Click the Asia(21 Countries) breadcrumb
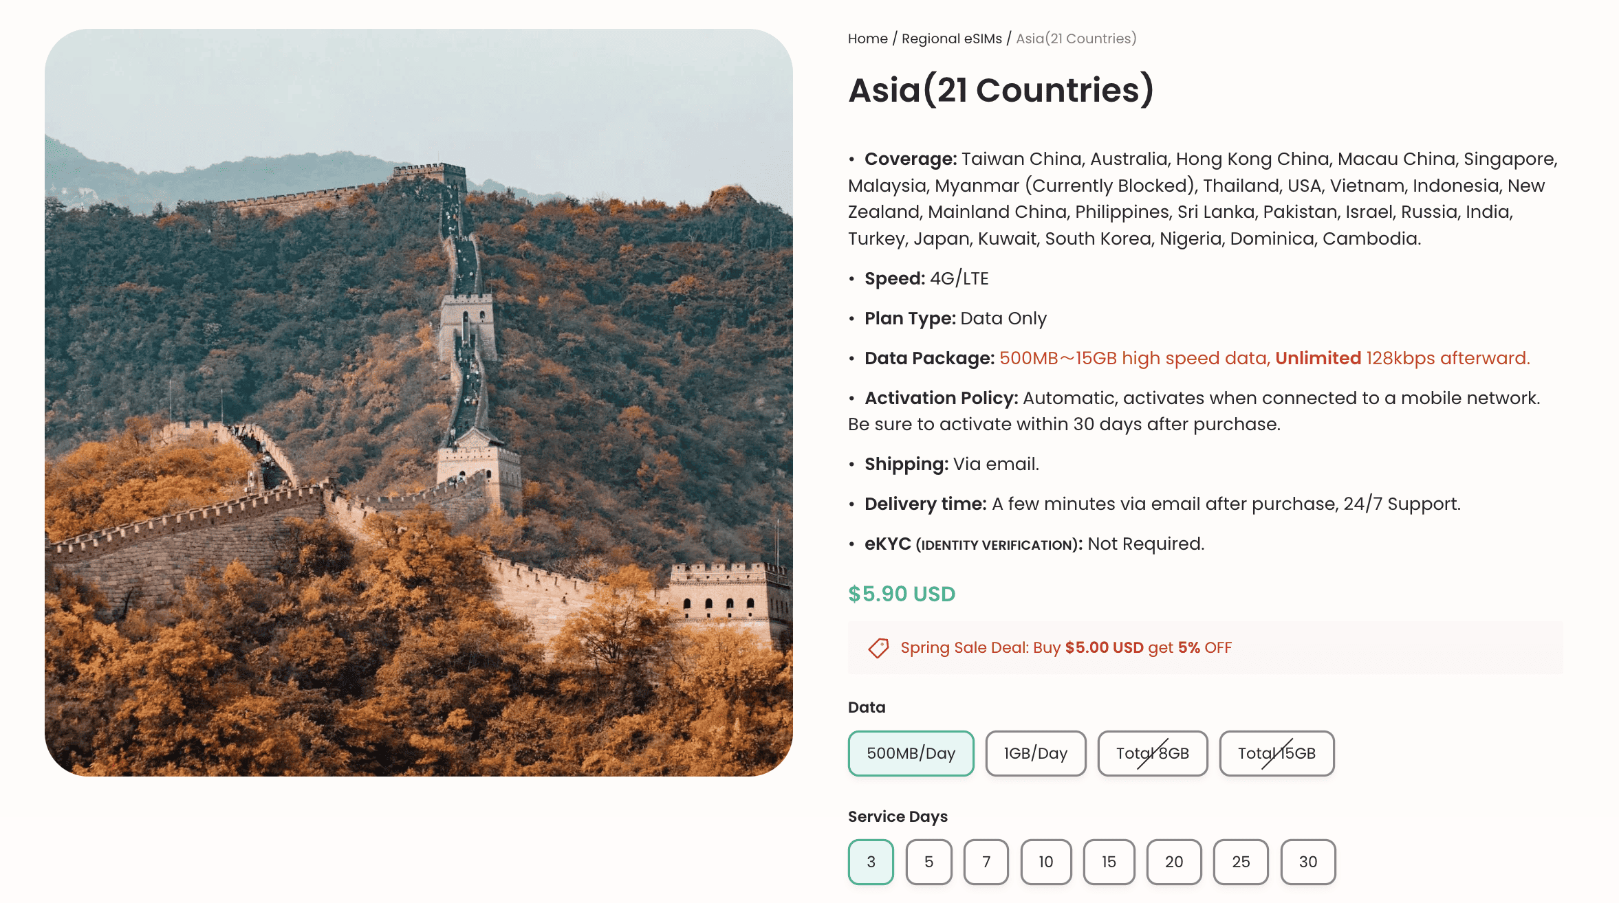Image resolution: width=1619 pixels, height=903 pixels. [x=1076, y=38]
